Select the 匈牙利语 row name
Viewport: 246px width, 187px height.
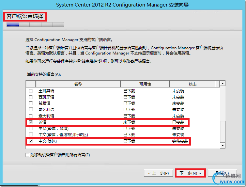tap(46, 110)
